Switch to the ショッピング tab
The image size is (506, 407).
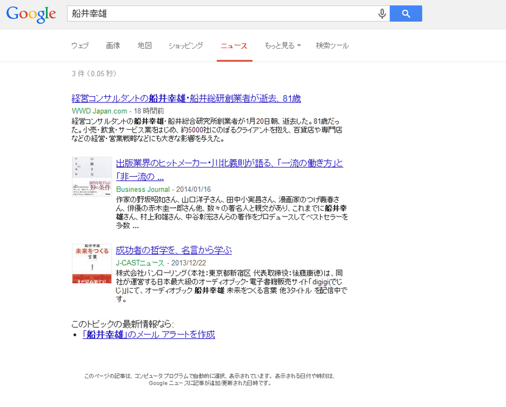pyautogui.click(x=186, y=46)
